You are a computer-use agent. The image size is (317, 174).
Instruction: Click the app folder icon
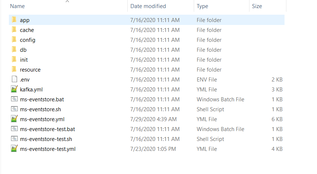[x=14, y=20]
